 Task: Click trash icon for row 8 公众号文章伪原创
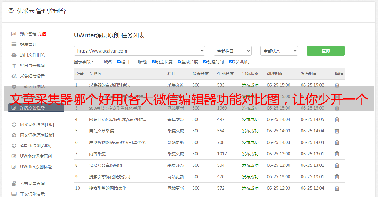tap(337, 165)
